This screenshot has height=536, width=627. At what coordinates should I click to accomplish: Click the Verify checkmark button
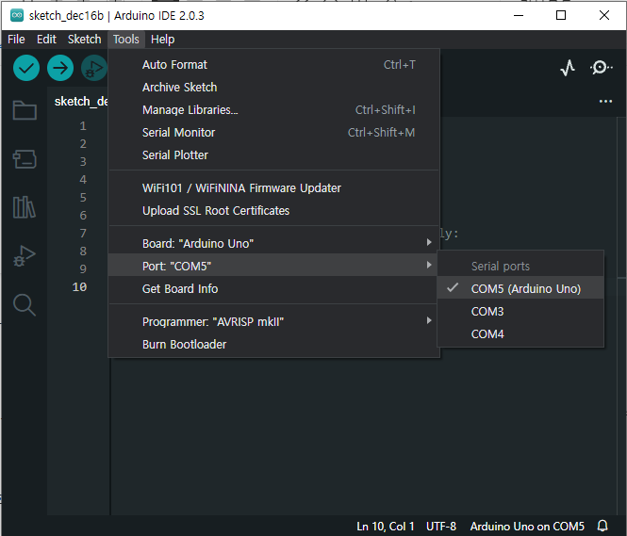(26, 68)
